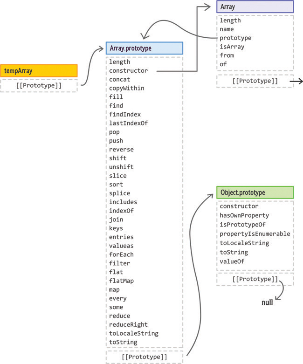Click the some entry

[x=116, y=307]
